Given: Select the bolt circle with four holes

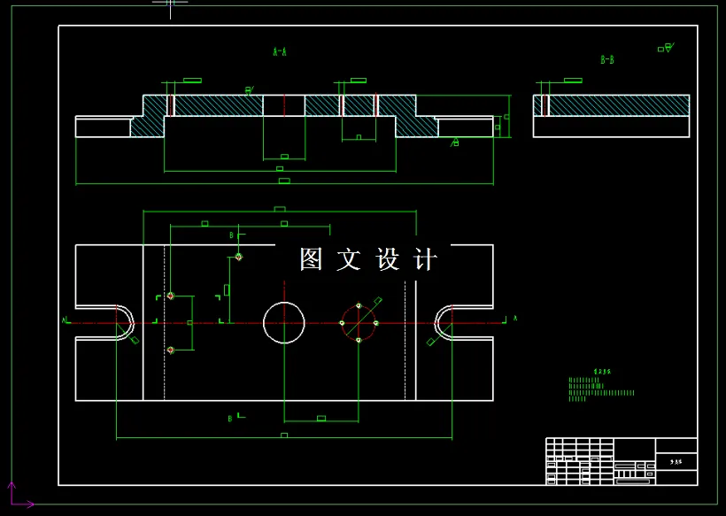Looking at the screenshot, I should click(x=359, y=323).
